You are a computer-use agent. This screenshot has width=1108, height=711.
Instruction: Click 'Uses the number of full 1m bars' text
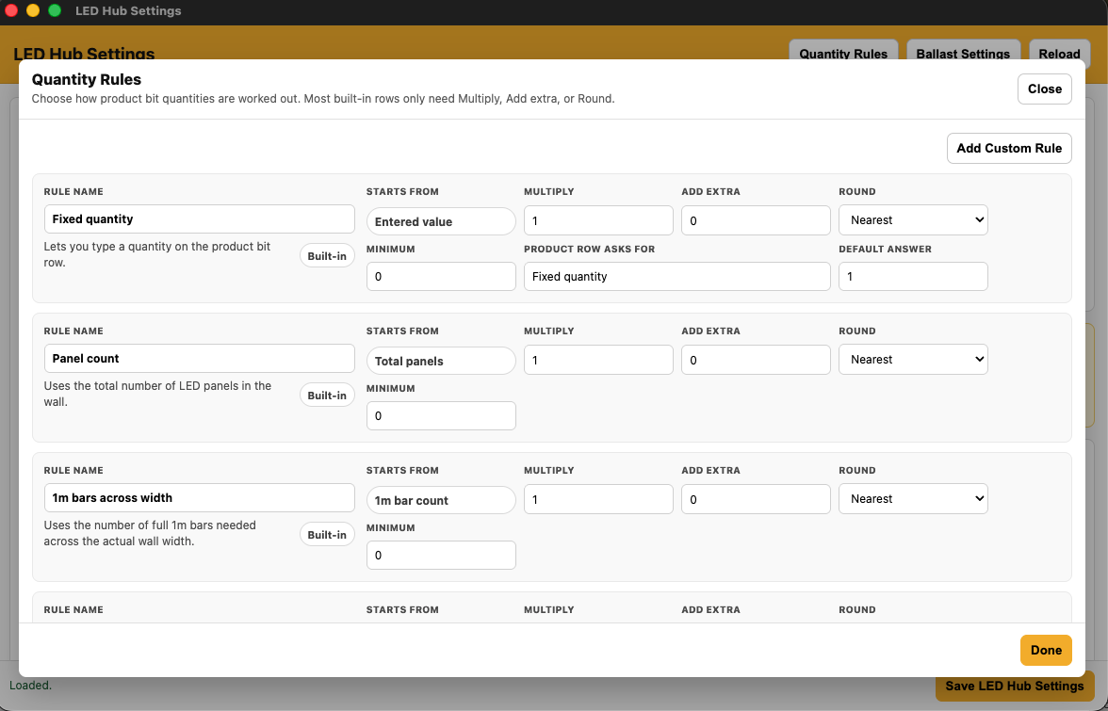coord(150,533)
